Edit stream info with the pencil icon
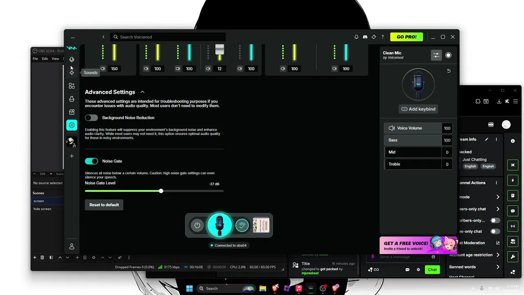 pos(487,139)
